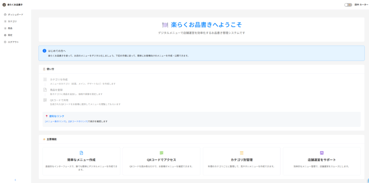Select the 簡単なメニュー作成 feature card

point(81,161)
